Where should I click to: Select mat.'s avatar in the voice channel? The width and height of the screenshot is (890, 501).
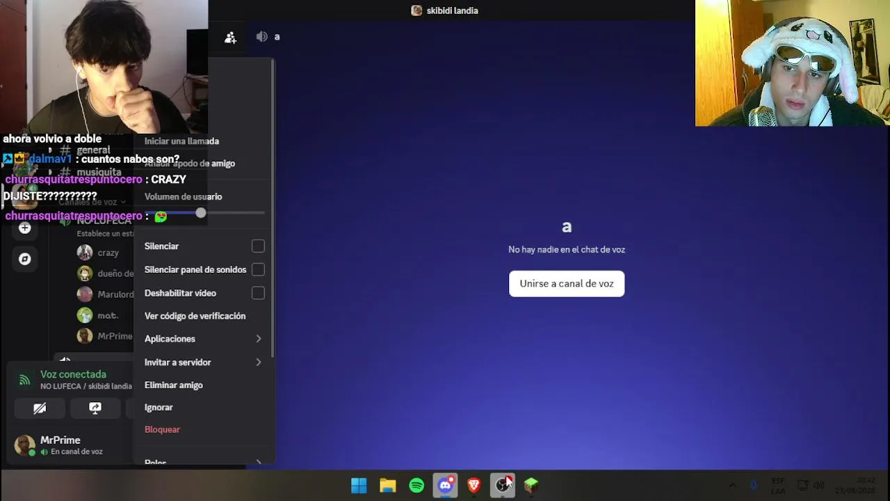click(85, 315)
